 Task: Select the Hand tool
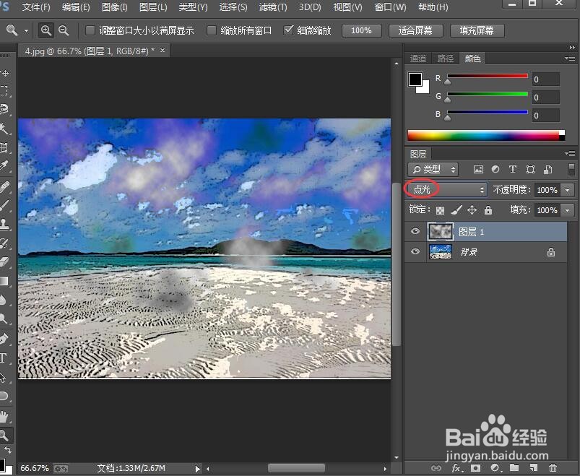(x=4, y=417)
